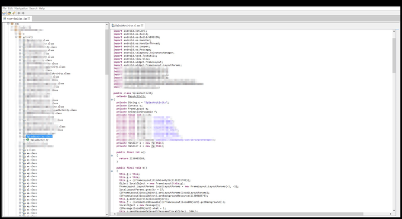
Task: Select SplashActivity.class in the tree
Action: [39, 137]
